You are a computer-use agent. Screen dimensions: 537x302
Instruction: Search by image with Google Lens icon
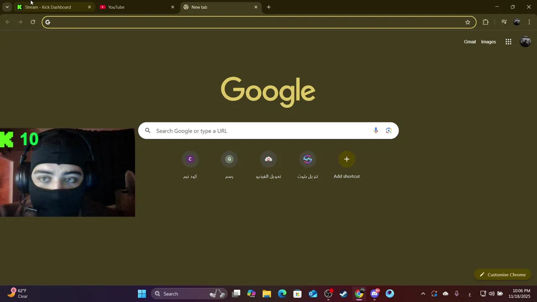(388, 131)
